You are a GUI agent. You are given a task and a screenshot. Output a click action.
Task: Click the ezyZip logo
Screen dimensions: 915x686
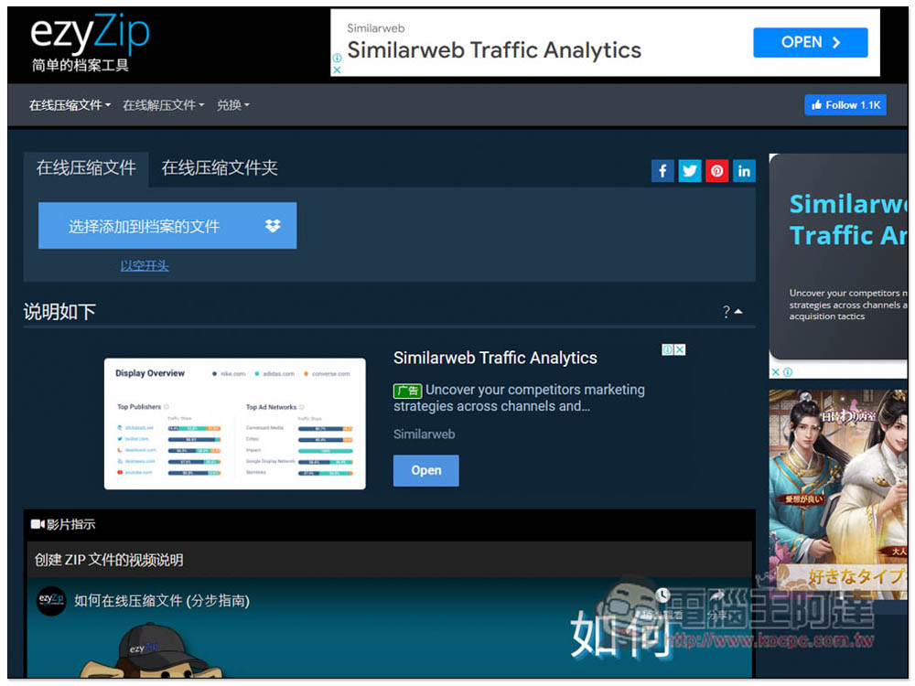coord(90,43)
